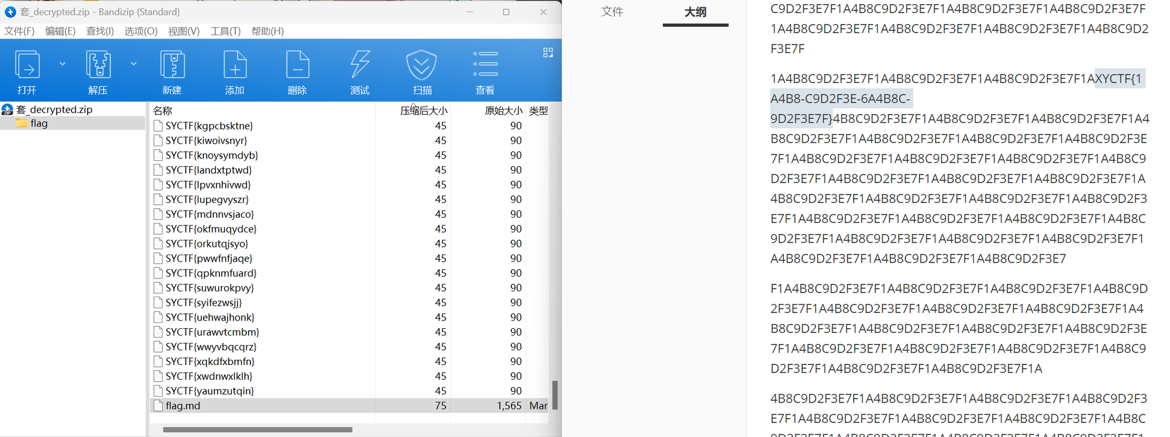The height and width of the screenshot is (437, 1170).
Task: Click the View (查看) list icon
Action: [485, 64]
